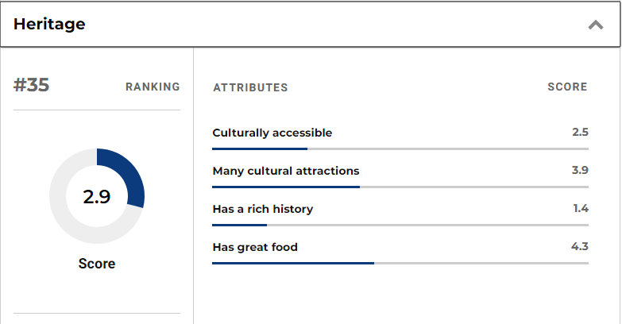Click the 2.5 score value

pos(580,132)
